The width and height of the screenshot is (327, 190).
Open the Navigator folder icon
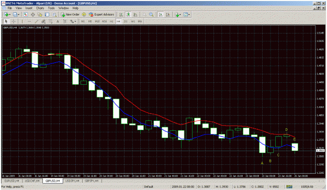point(40,14)
